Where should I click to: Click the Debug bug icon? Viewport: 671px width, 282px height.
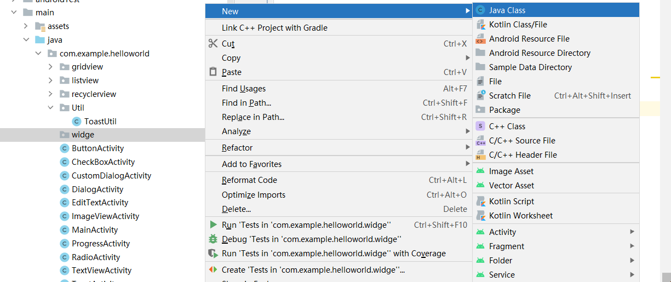(213, 239)
